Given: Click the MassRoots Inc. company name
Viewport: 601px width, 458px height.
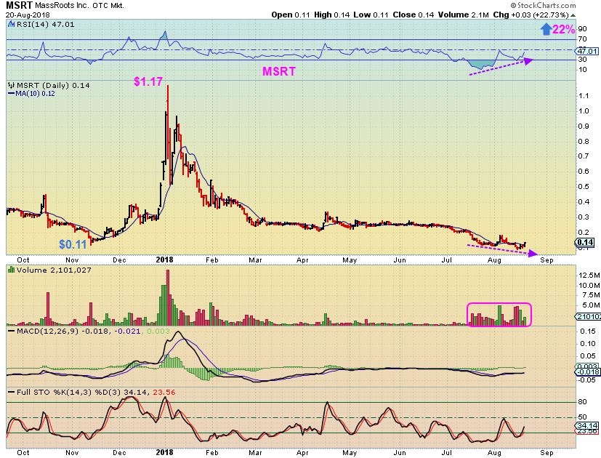Looking at the screenshot, I should click(x=62, y=6).
